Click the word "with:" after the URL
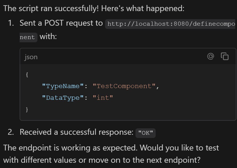Image resolution: width=237 pixels, height=168 pixels. pos(48,36)
